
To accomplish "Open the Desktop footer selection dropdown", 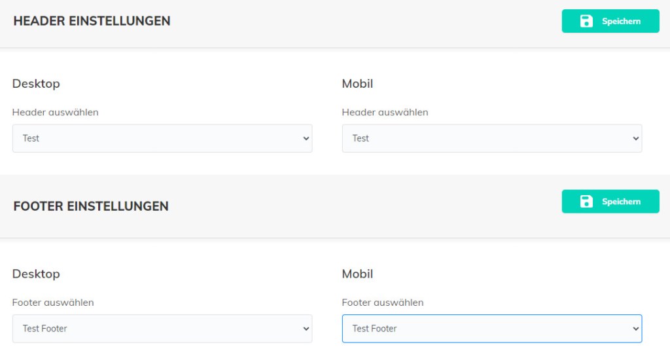I will [162, 329].
